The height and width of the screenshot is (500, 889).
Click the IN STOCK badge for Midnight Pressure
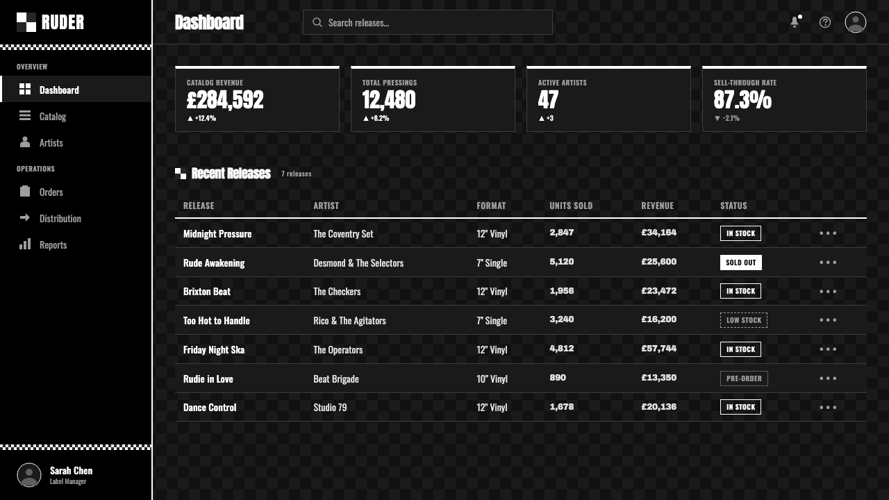740,233
